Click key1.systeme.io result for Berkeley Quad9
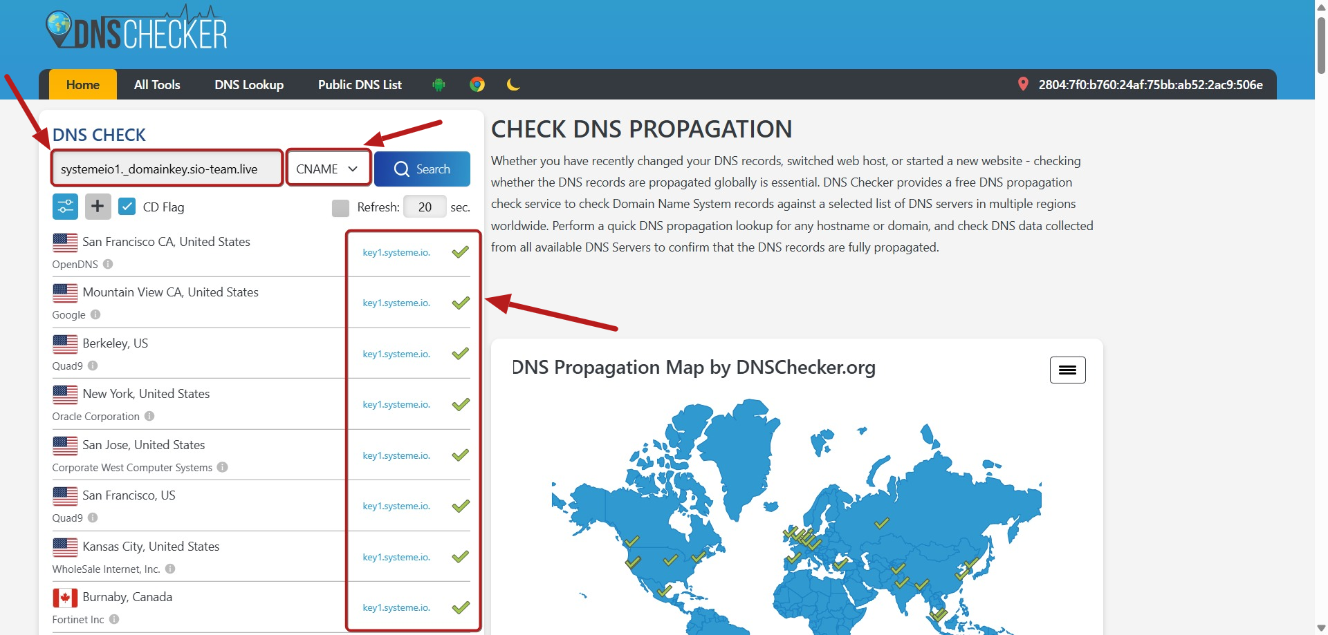Image resolution: width=1328 pixels, height=635 pixels. [x=396, y=354]
